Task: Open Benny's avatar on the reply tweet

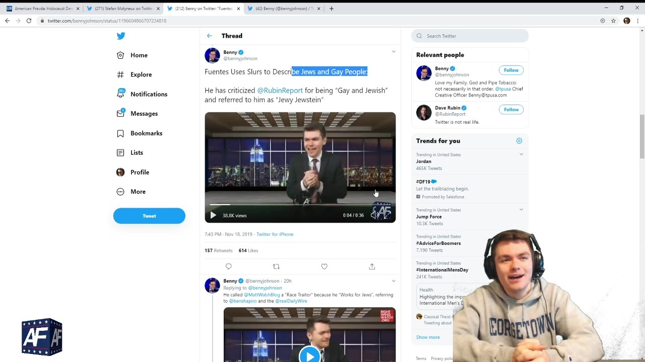Action: [x=212, y=285]
